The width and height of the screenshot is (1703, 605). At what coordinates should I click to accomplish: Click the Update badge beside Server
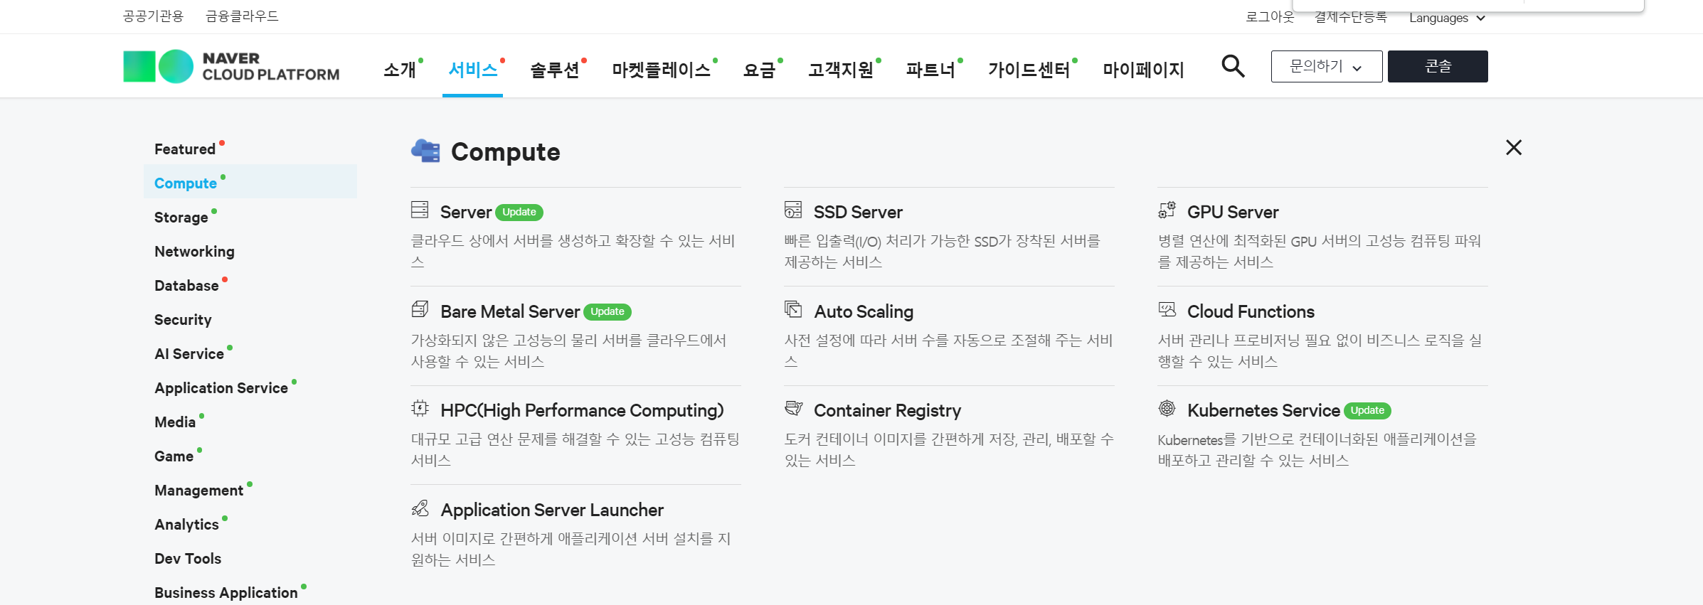[x=519, y=212]
